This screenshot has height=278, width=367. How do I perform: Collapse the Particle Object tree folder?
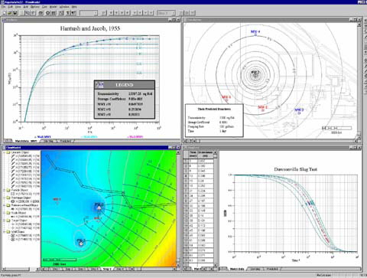point(5,190)
